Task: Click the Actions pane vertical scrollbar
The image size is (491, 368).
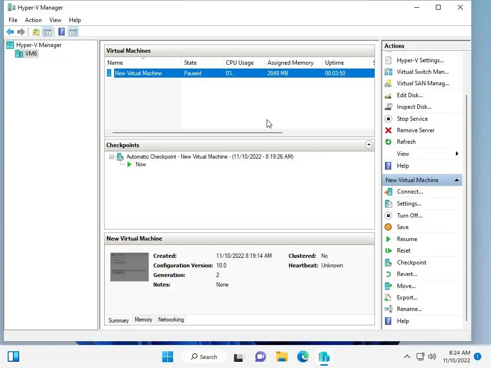Action: coord(467,208)
